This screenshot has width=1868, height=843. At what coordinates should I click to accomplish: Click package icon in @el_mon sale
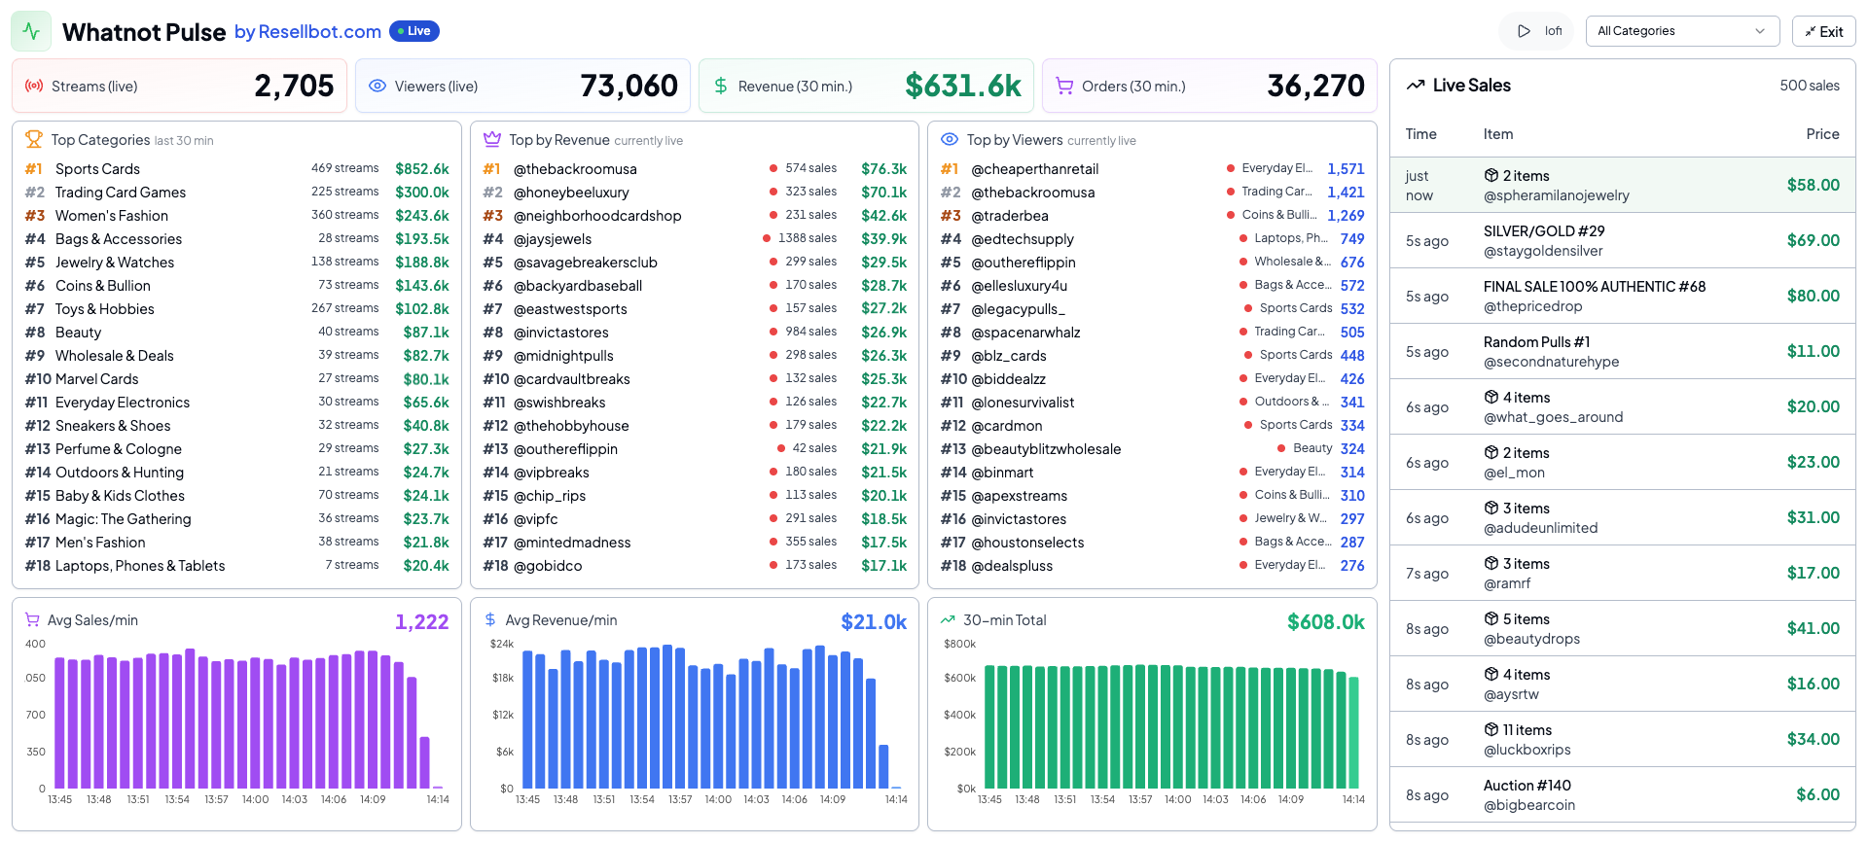1491,452
